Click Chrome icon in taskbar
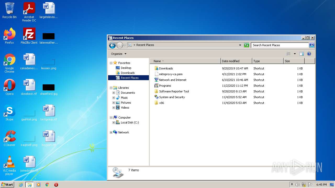The width and height of the screenshot is (335, 188). pos(47,185)
